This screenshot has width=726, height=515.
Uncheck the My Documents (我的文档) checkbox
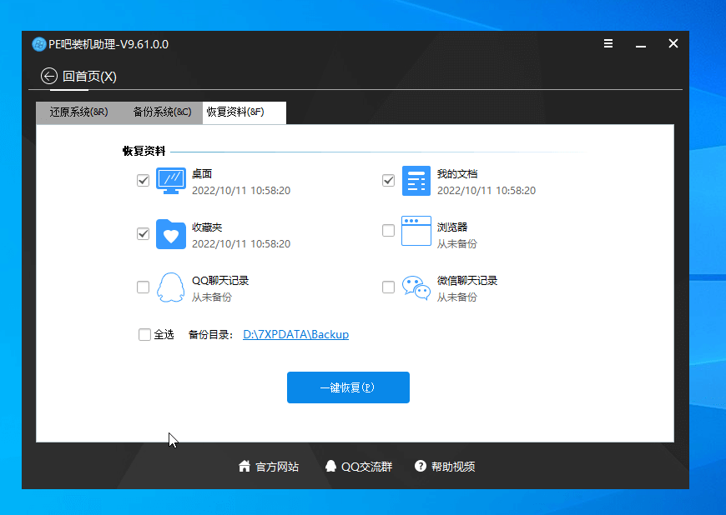388,181
